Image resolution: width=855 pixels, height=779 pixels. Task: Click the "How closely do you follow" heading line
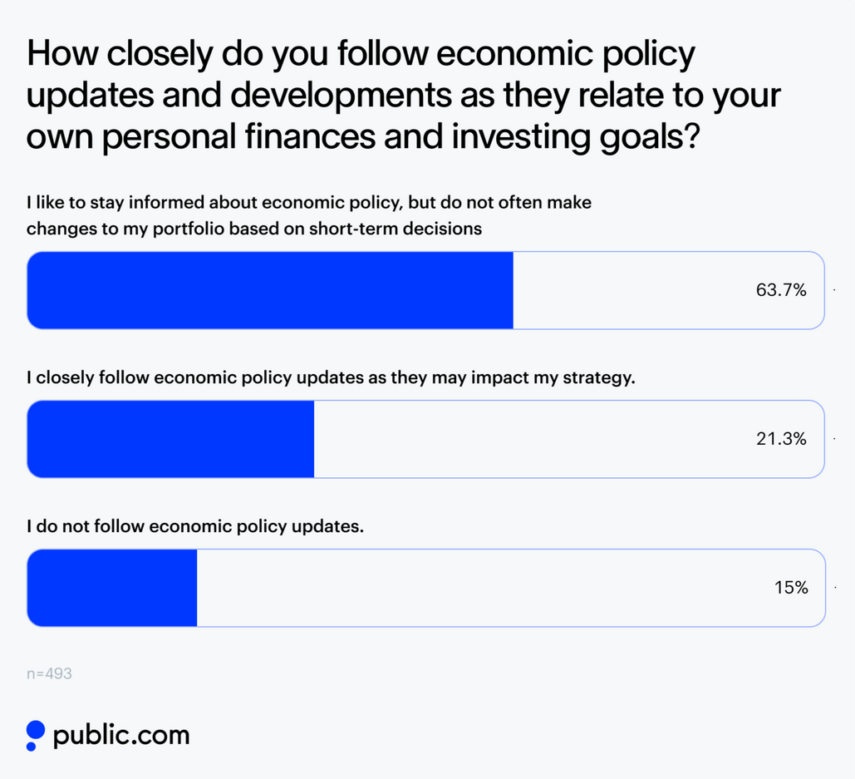[x=361, y=54]
